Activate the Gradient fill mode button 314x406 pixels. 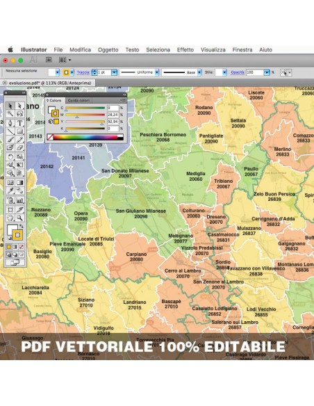[15, 247]
